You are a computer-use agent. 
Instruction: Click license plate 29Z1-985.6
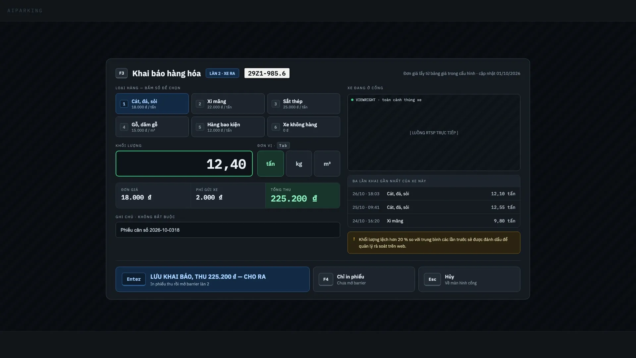coord(267,73)
